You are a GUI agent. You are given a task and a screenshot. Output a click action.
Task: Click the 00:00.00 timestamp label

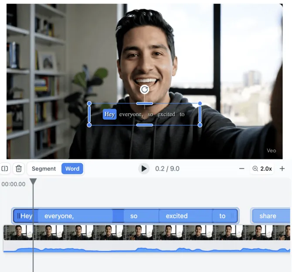coord(14,184)
